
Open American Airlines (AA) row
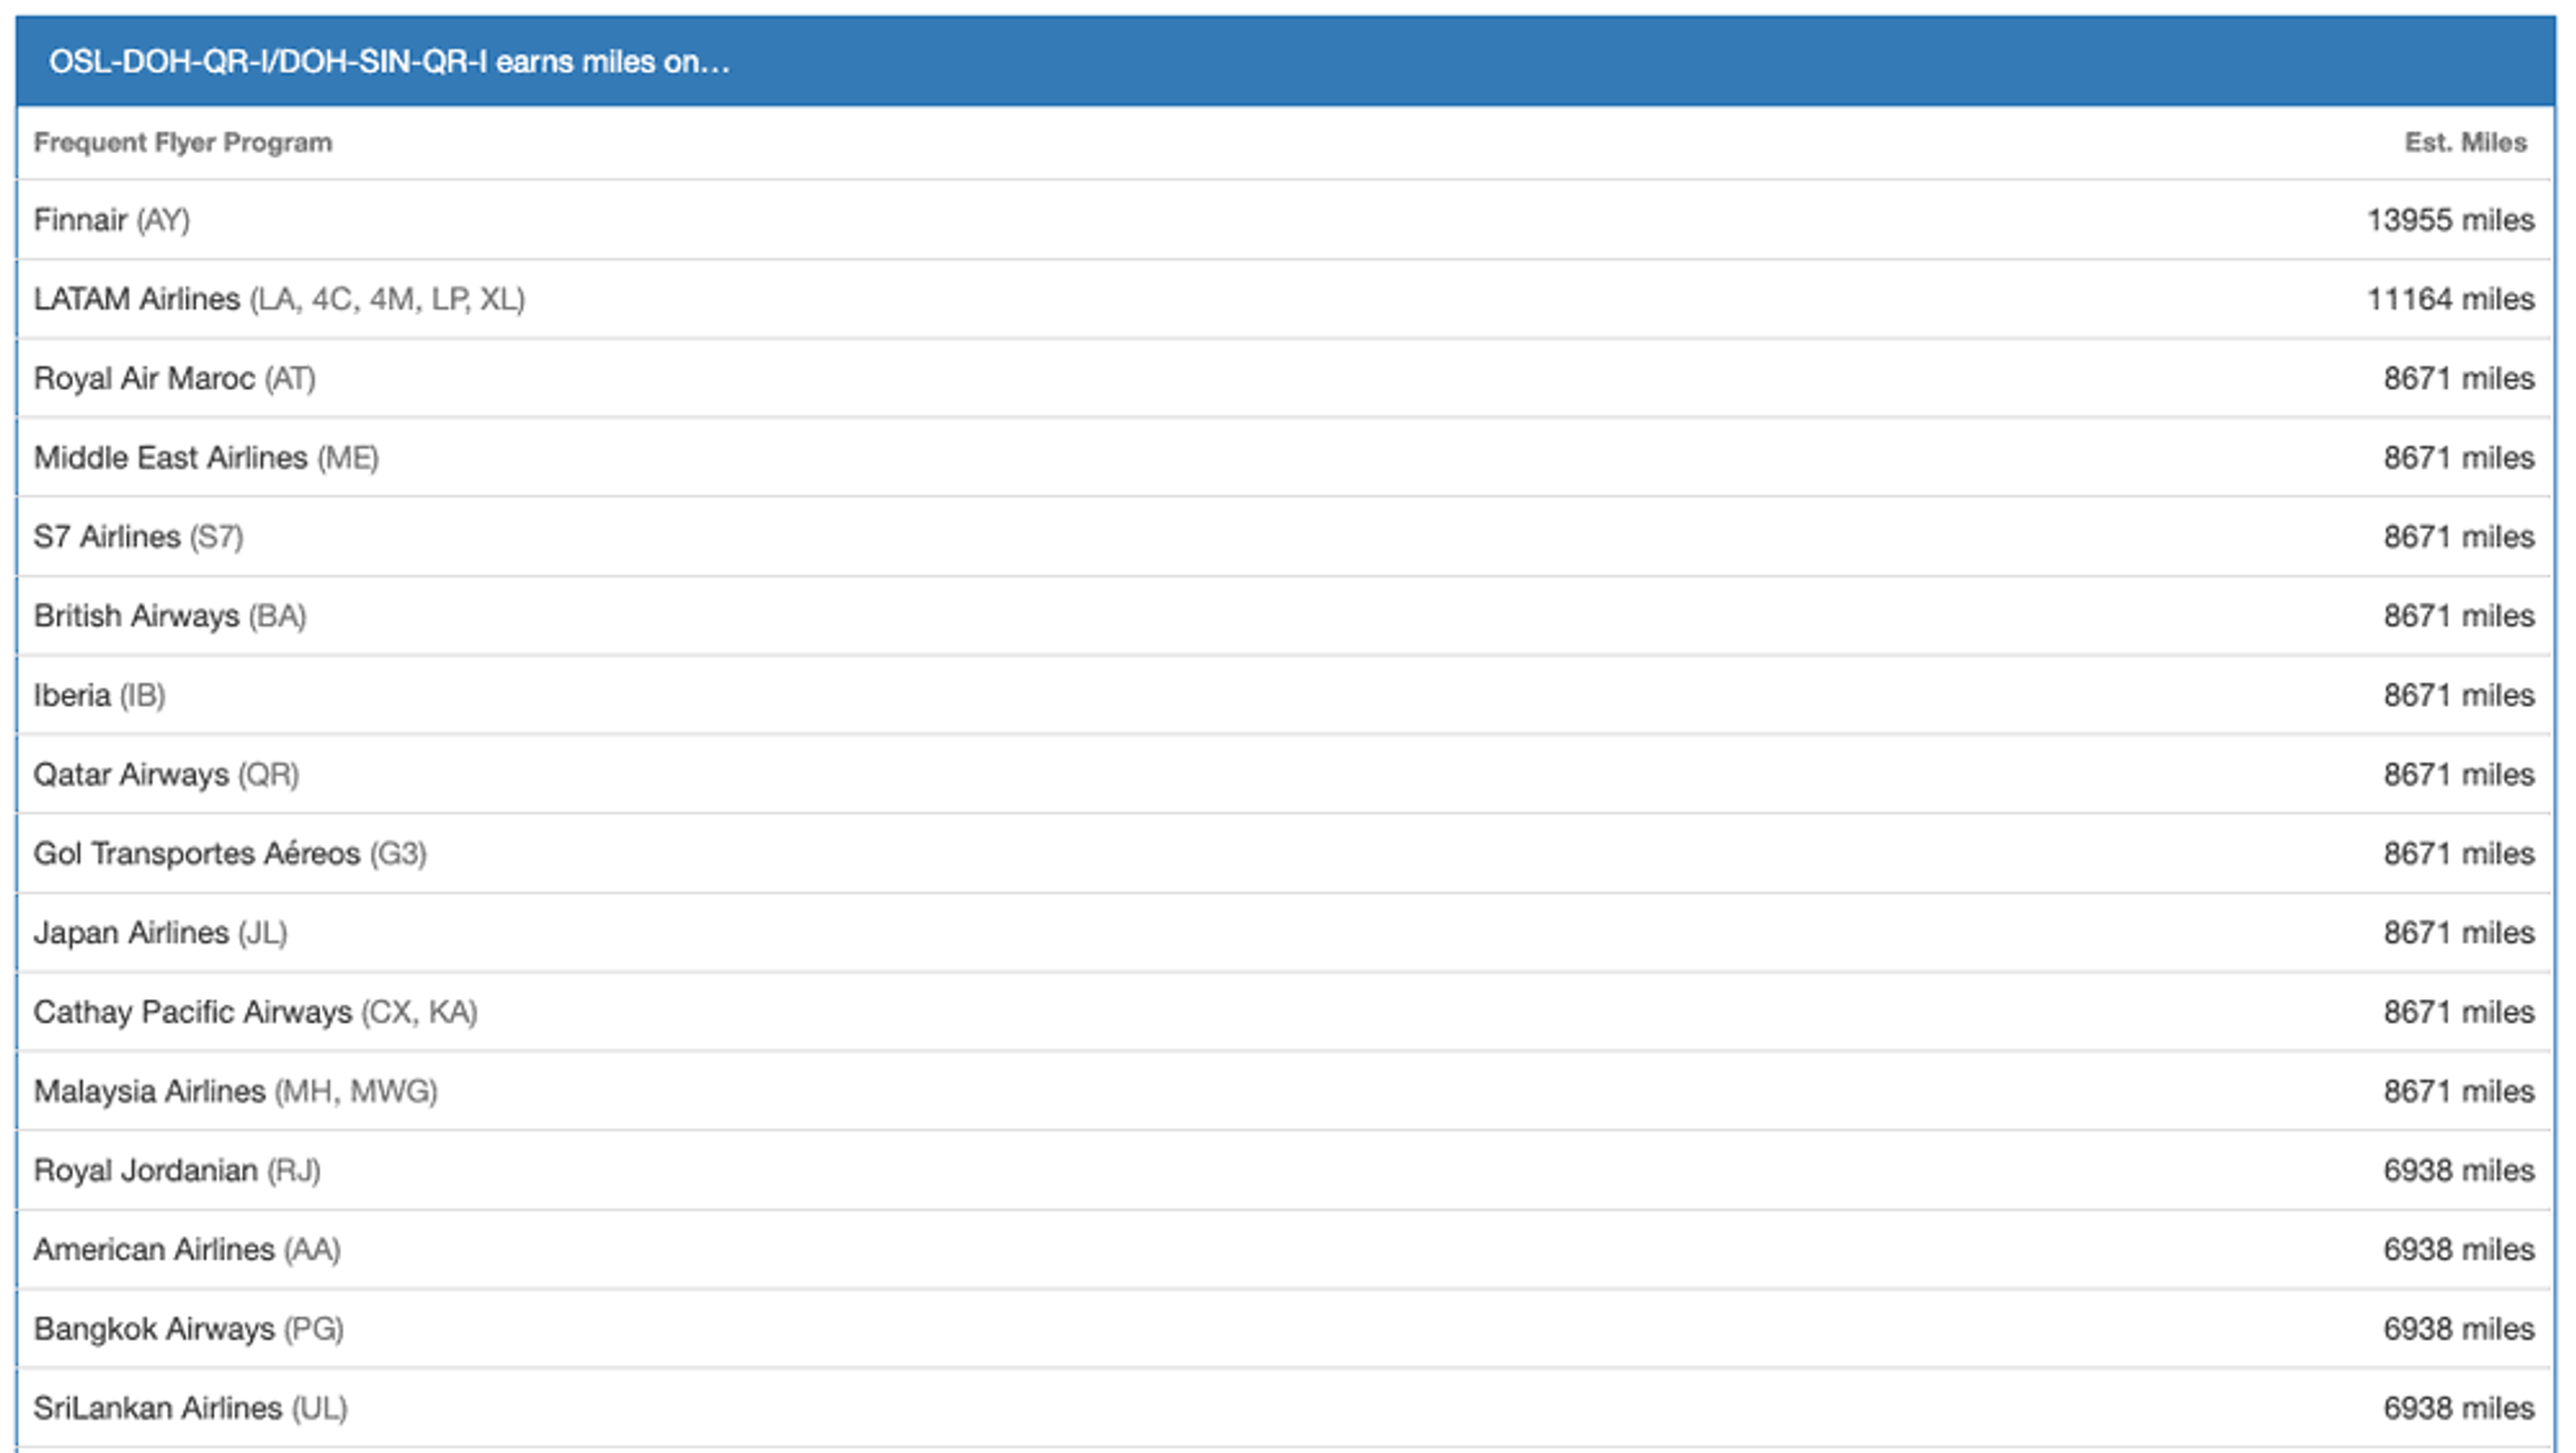(x=187, y=1250)
